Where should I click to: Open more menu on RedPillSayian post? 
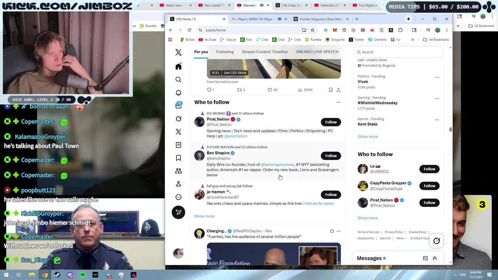(x=338, y=231)
